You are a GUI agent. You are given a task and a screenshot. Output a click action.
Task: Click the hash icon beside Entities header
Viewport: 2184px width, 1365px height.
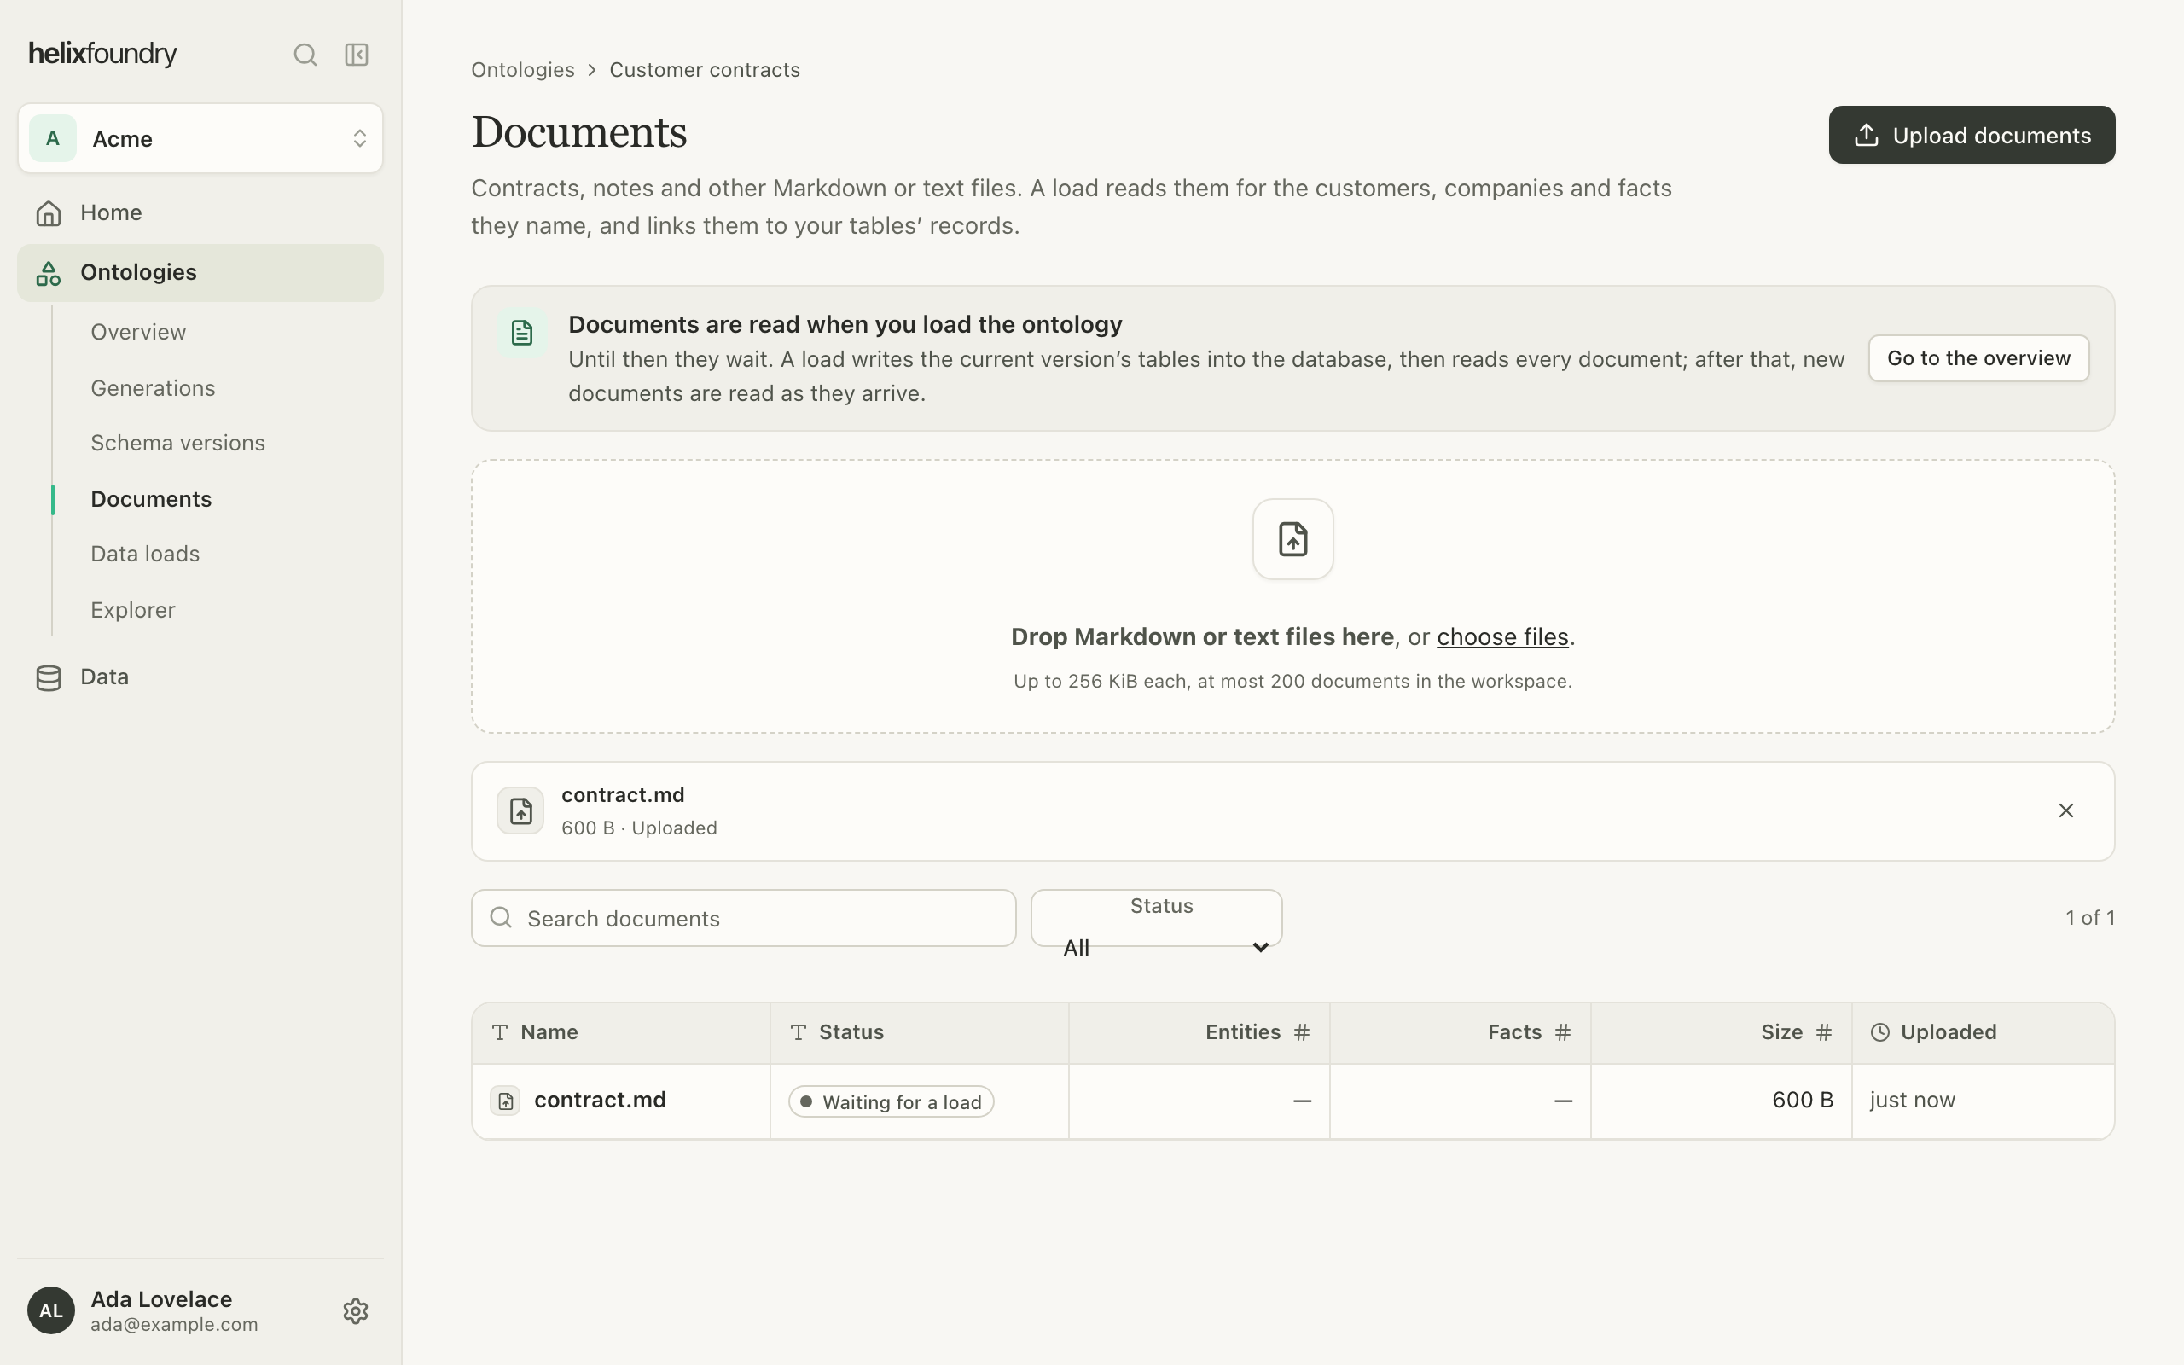click(x=1301, y=1032)
